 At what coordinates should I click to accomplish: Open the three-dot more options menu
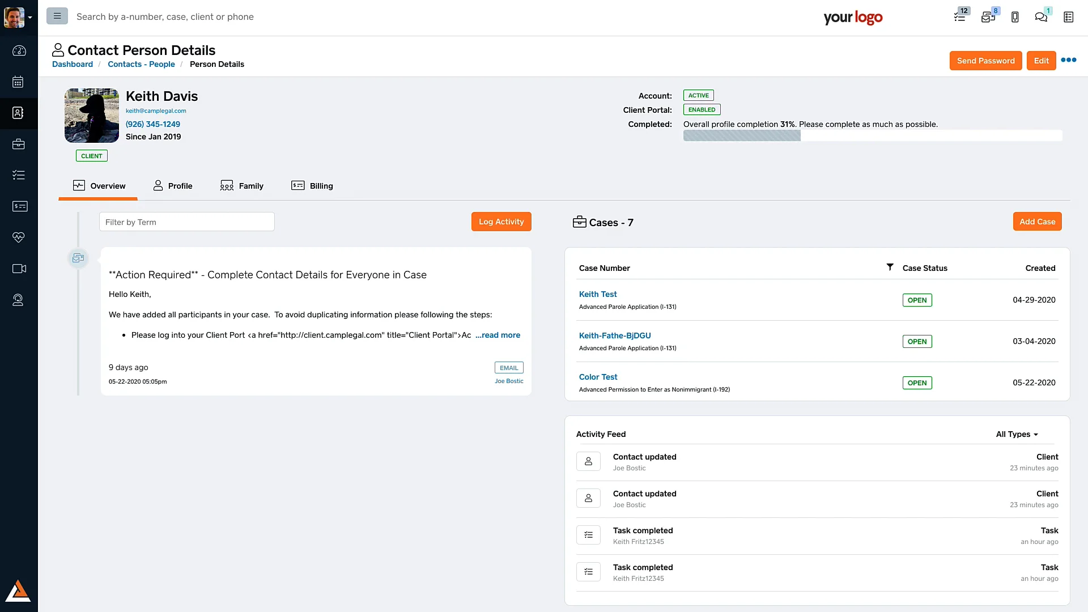[x=1068, y=60]
